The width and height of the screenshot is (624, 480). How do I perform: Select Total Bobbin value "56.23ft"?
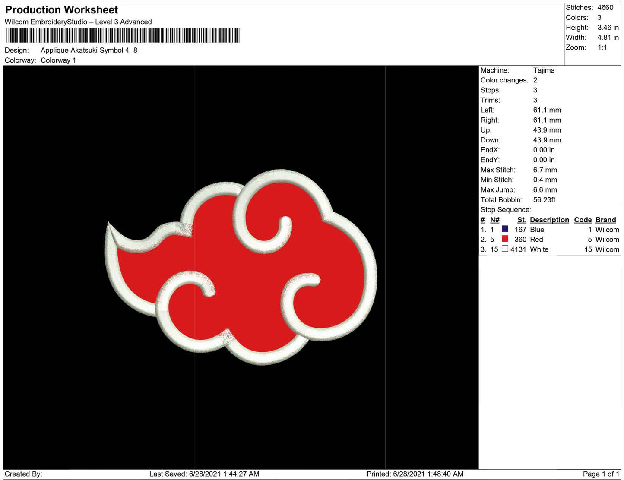coord(544,200)
